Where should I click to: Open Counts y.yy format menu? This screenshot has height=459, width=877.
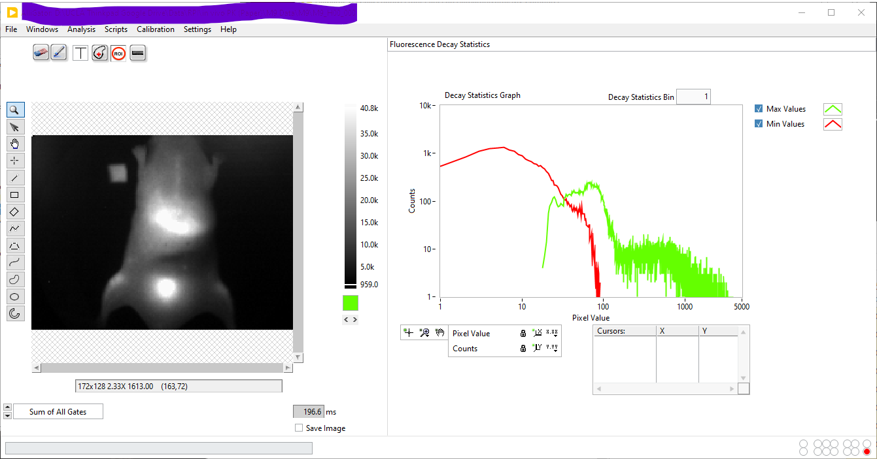pos(552,349)
